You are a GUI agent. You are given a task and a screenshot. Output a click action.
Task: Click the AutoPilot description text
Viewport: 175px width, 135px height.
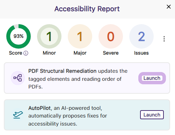pos(68,116)
